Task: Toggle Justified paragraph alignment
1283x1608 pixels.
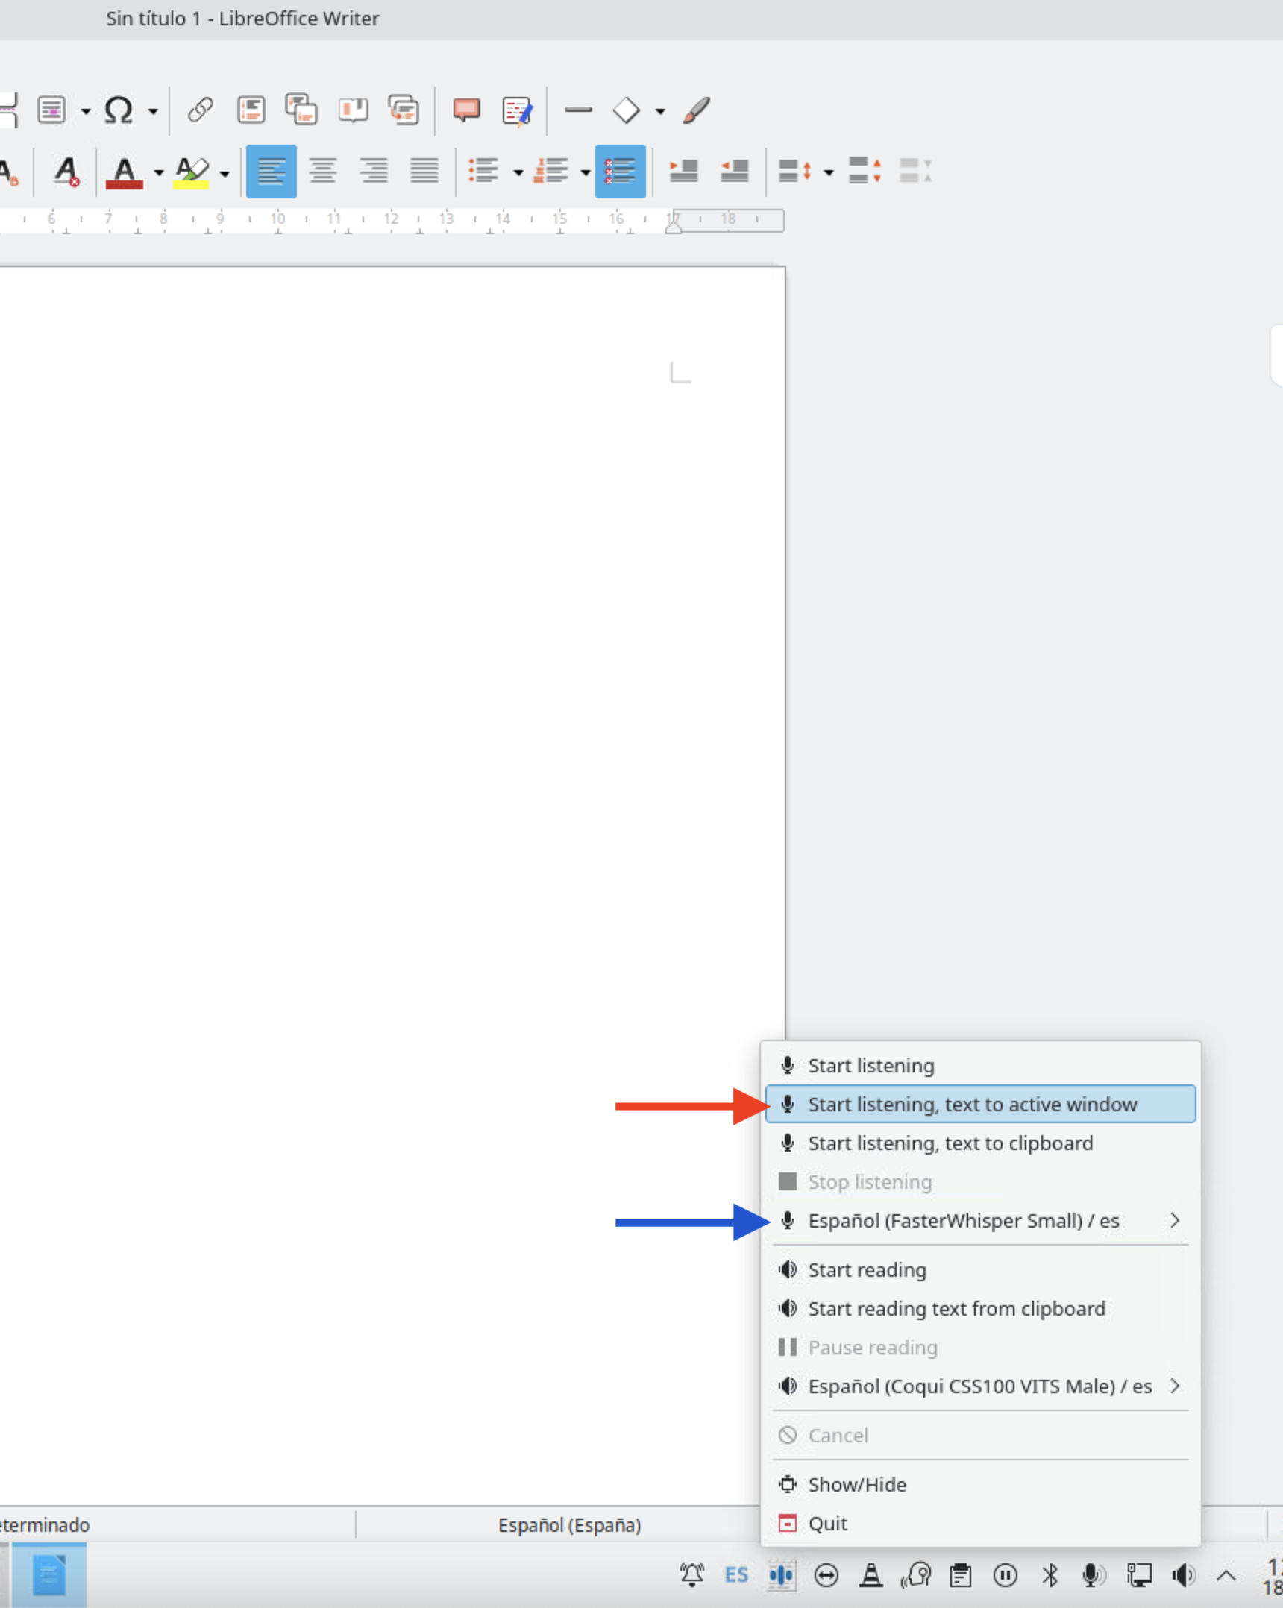Action: tap(424, 172)
